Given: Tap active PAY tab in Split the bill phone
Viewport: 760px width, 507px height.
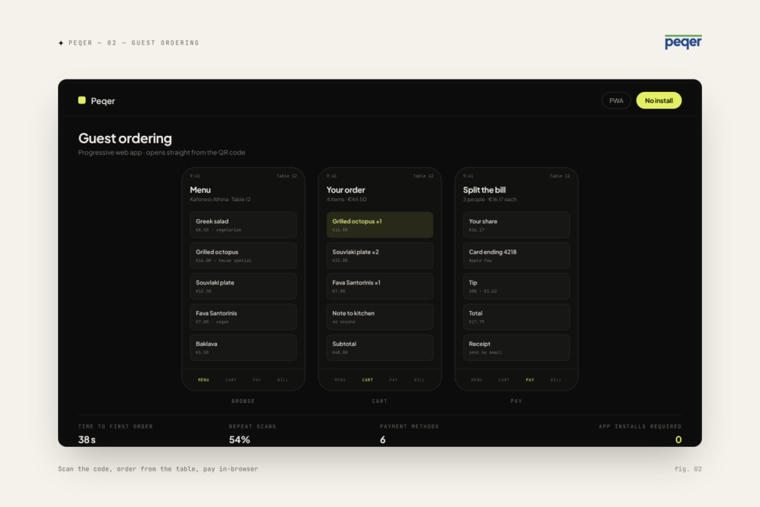Looking at the screenshot, I should [530, 380].
